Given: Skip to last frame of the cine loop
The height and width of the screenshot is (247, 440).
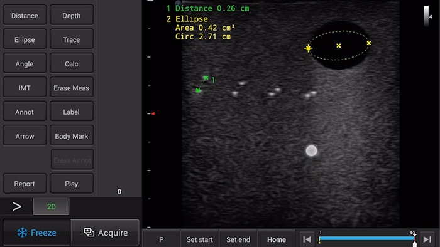Looking at the screenshot, I should (x=427, y=239).
